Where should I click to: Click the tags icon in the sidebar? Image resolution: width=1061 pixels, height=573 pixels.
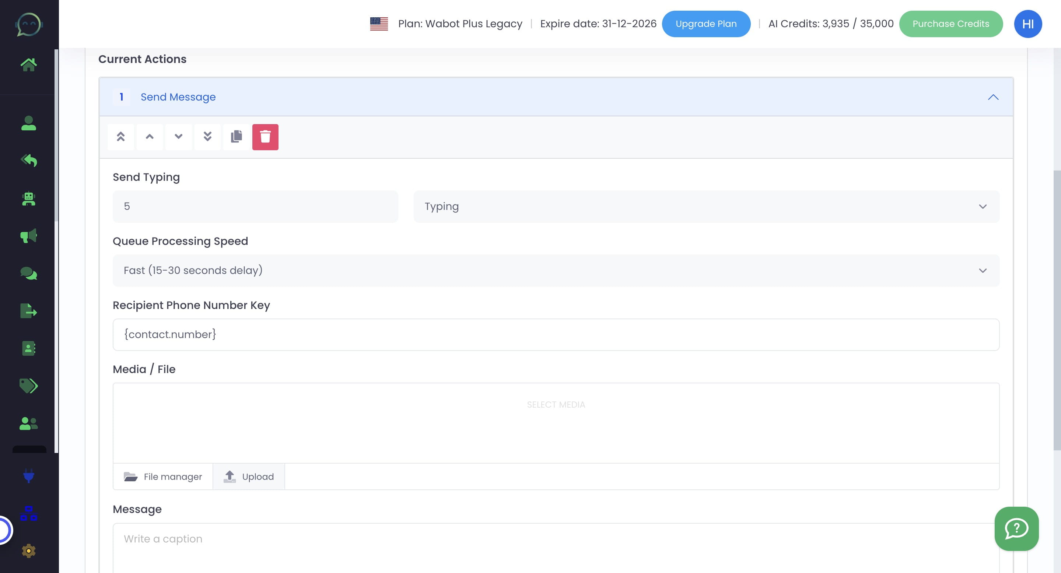pyautogui.click(x=28, y=386)
